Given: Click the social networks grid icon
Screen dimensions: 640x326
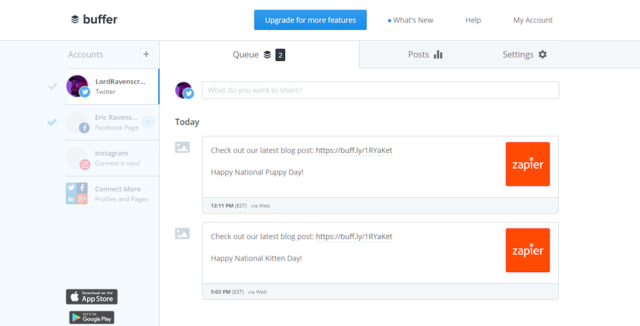Looking at the screenshot, I should pos(77,193).
